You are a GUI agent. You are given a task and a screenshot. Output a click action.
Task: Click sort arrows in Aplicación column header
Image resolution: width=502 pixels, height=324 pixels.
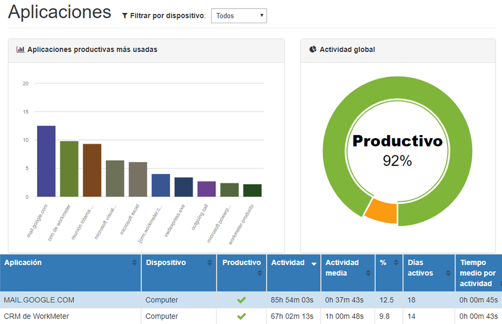pos(134,263)
